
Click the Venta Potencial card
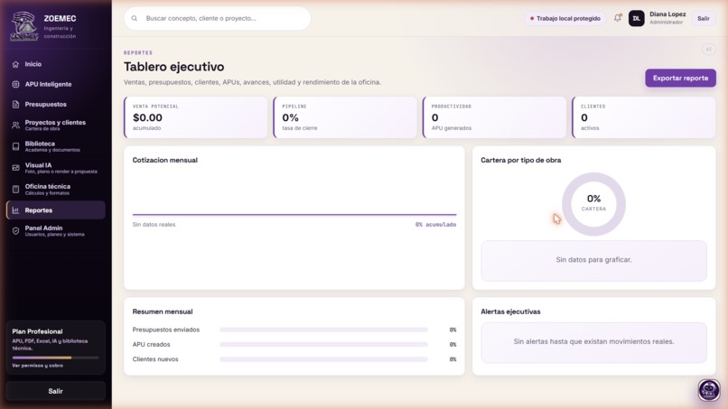pos(195,117)
